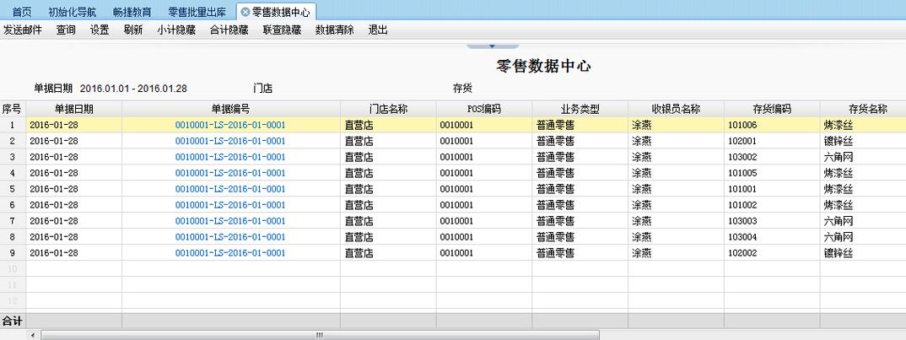This screenshot has width=906, height=340.
Task: Open document link in row 3
Action: (x=230, y=157)
